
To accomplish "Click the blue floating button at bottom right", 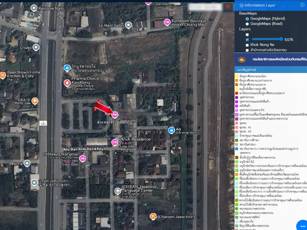I will point(302,225).
